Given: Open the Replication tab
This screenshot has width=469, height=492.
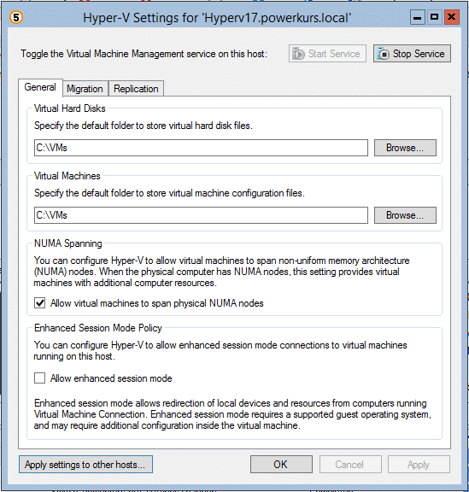Looking at the screenshot, I should click(136, 89).
